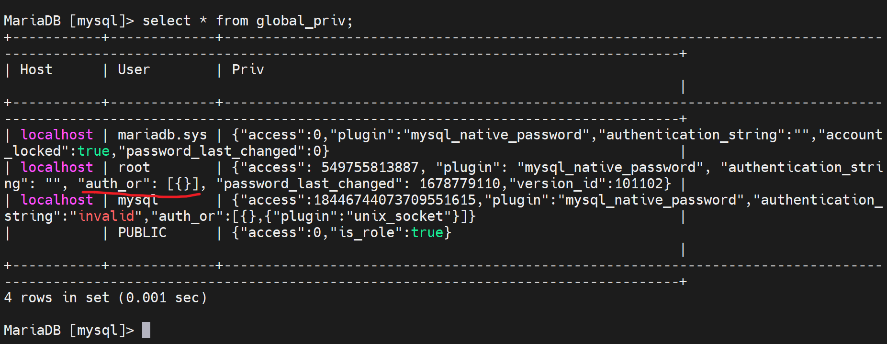
Task: Click the User column header
Action: 134,69
